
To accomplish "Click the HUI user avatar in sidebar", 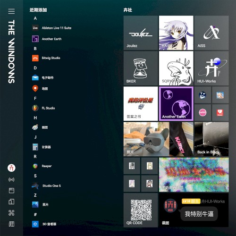I will coord(11,168).
